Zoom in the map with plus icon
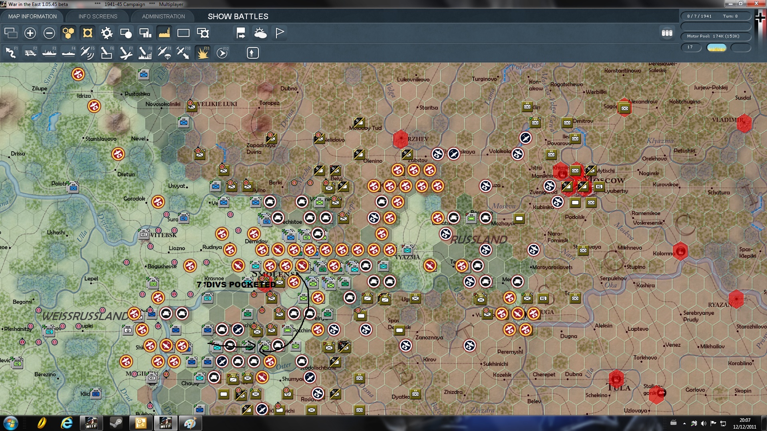Image resolution: width=767 pixels, height=431 pixels. click(30, 33)
